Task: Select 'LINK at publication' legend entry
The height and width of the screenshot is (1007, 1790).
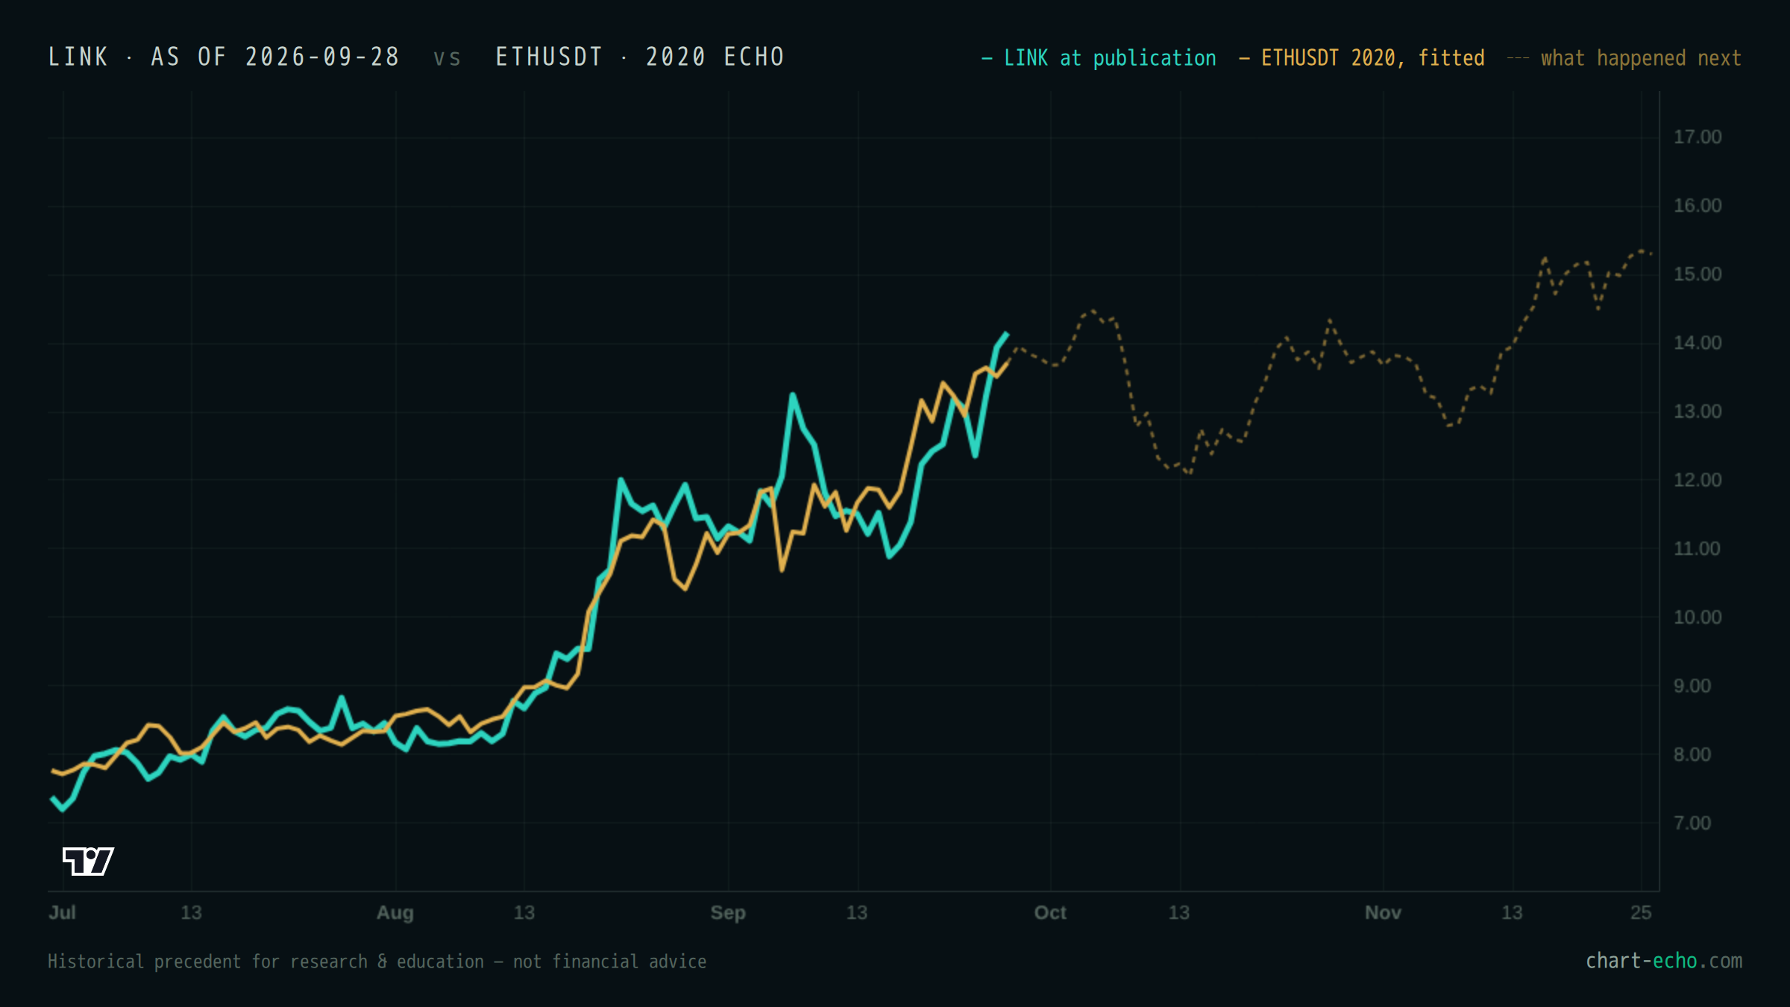Action: click(1099, 58)
